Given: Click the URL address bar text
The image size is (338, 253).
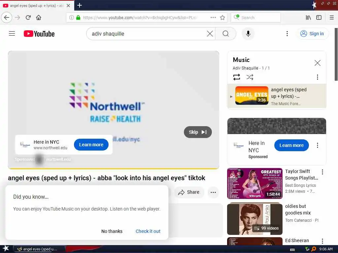Looking at the screenshot, I should point(140,17).
